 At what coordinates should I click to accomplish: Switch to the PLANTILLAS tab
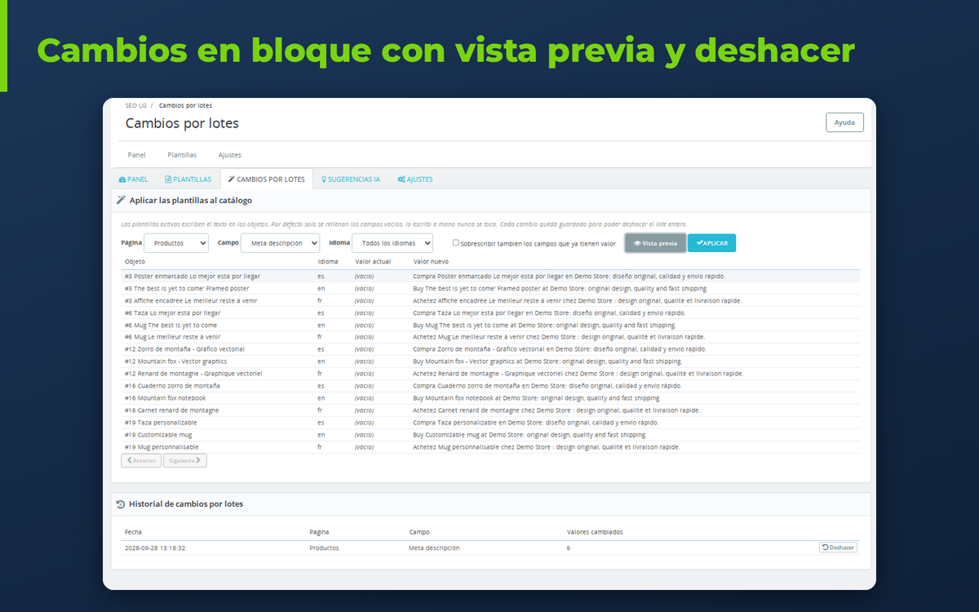tap(188, 180)
